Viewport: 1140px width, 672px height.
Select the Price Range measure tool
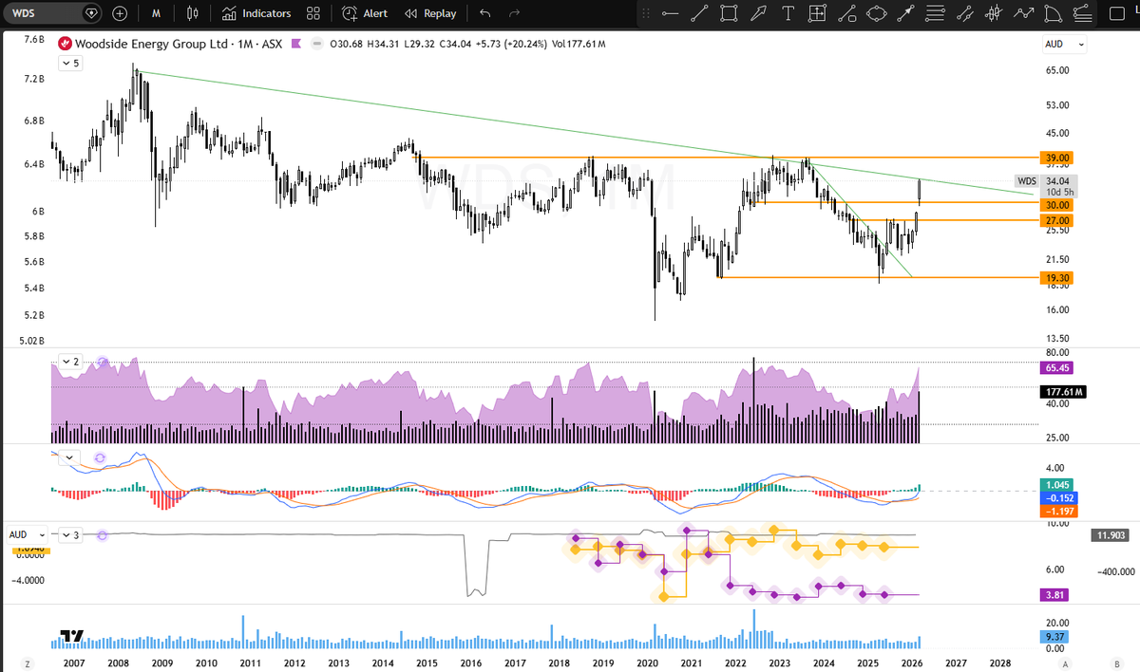coord(817,13)
